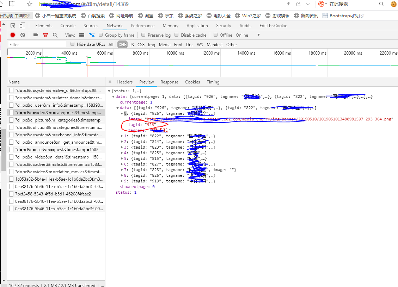The width and height of the screenshot is (398, 287).
Task: Collapse the inner data array node
Action: pos(118,108)
